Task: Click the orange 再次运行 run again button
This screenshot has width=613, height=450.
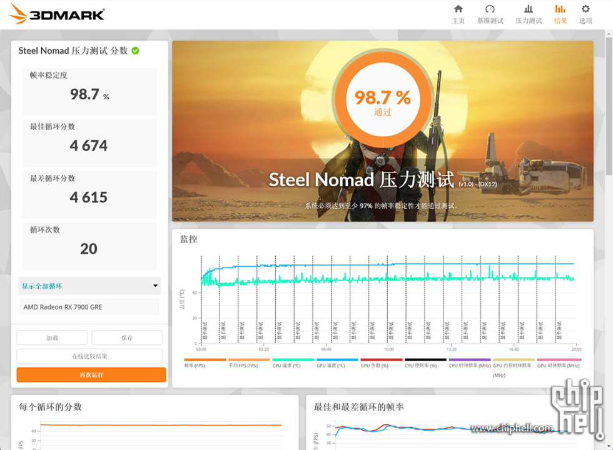Action: [91, 375]
